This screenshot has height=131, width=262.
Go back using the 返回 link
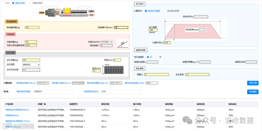point(6,3)
